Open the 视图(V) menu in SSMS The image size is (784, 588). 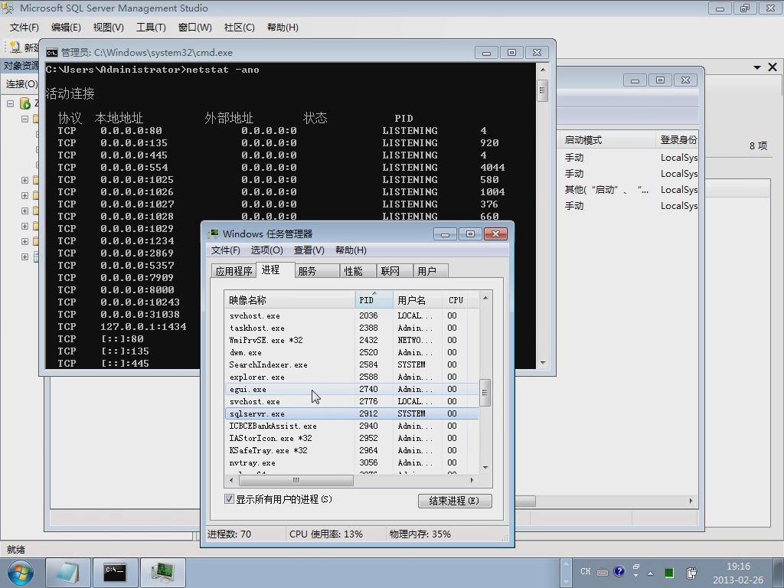109,28
